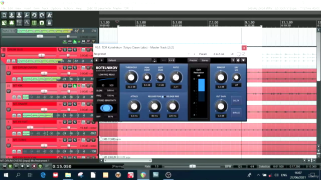Toggle the FX bypass checkbox in plugin header
This screenshot has width=321, height=180.
243,54
